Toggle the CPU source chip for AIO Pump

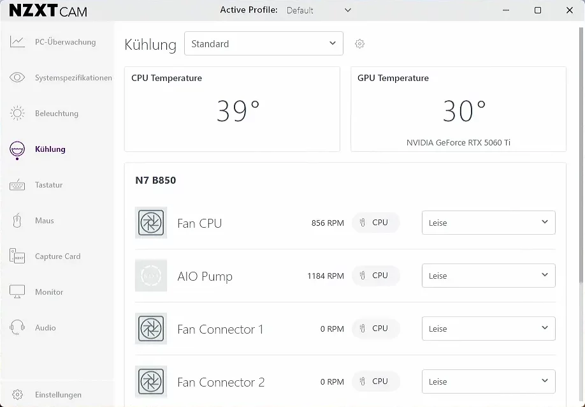[375, 276]
